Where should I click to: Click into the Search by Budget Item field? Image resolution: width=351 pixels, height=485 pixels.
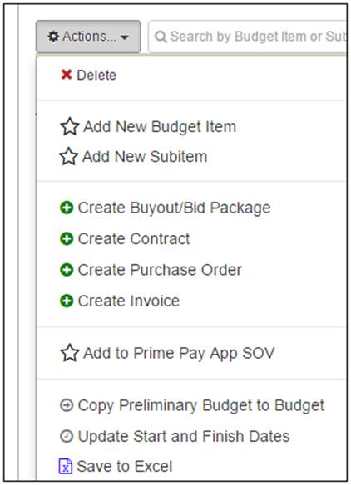click(x=247, y=37)
